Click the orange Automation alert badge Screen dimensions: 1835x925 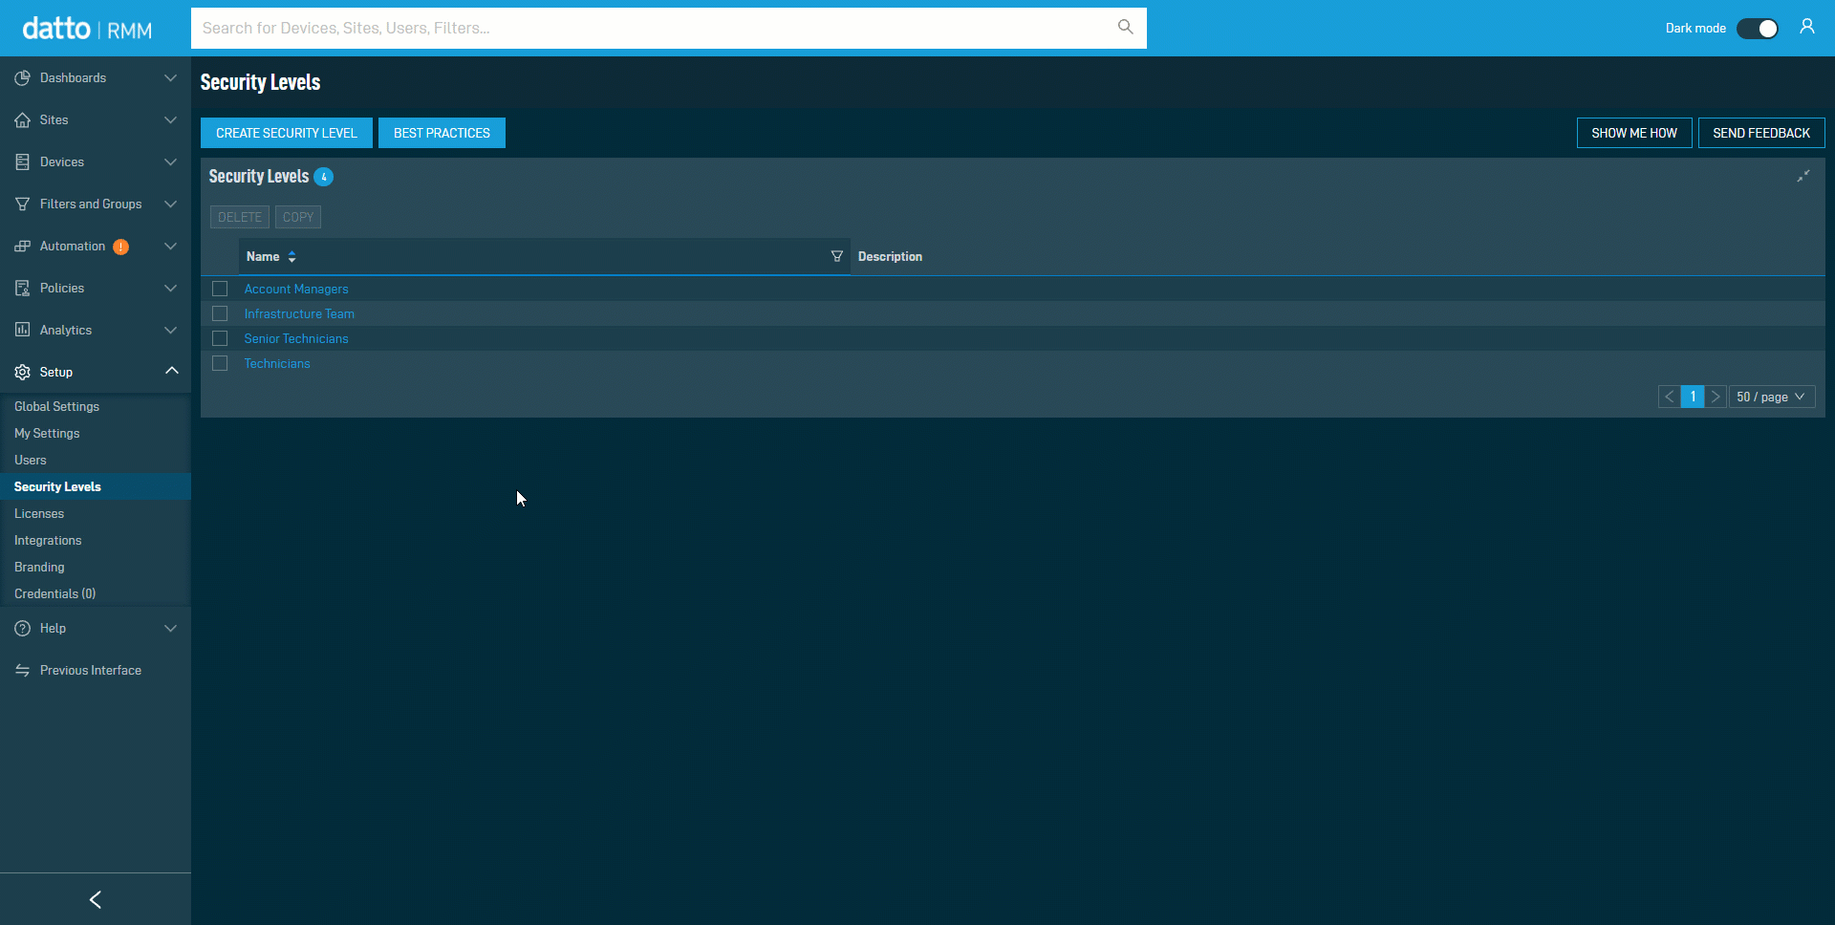pyautogui.click(x=121, y=247)
